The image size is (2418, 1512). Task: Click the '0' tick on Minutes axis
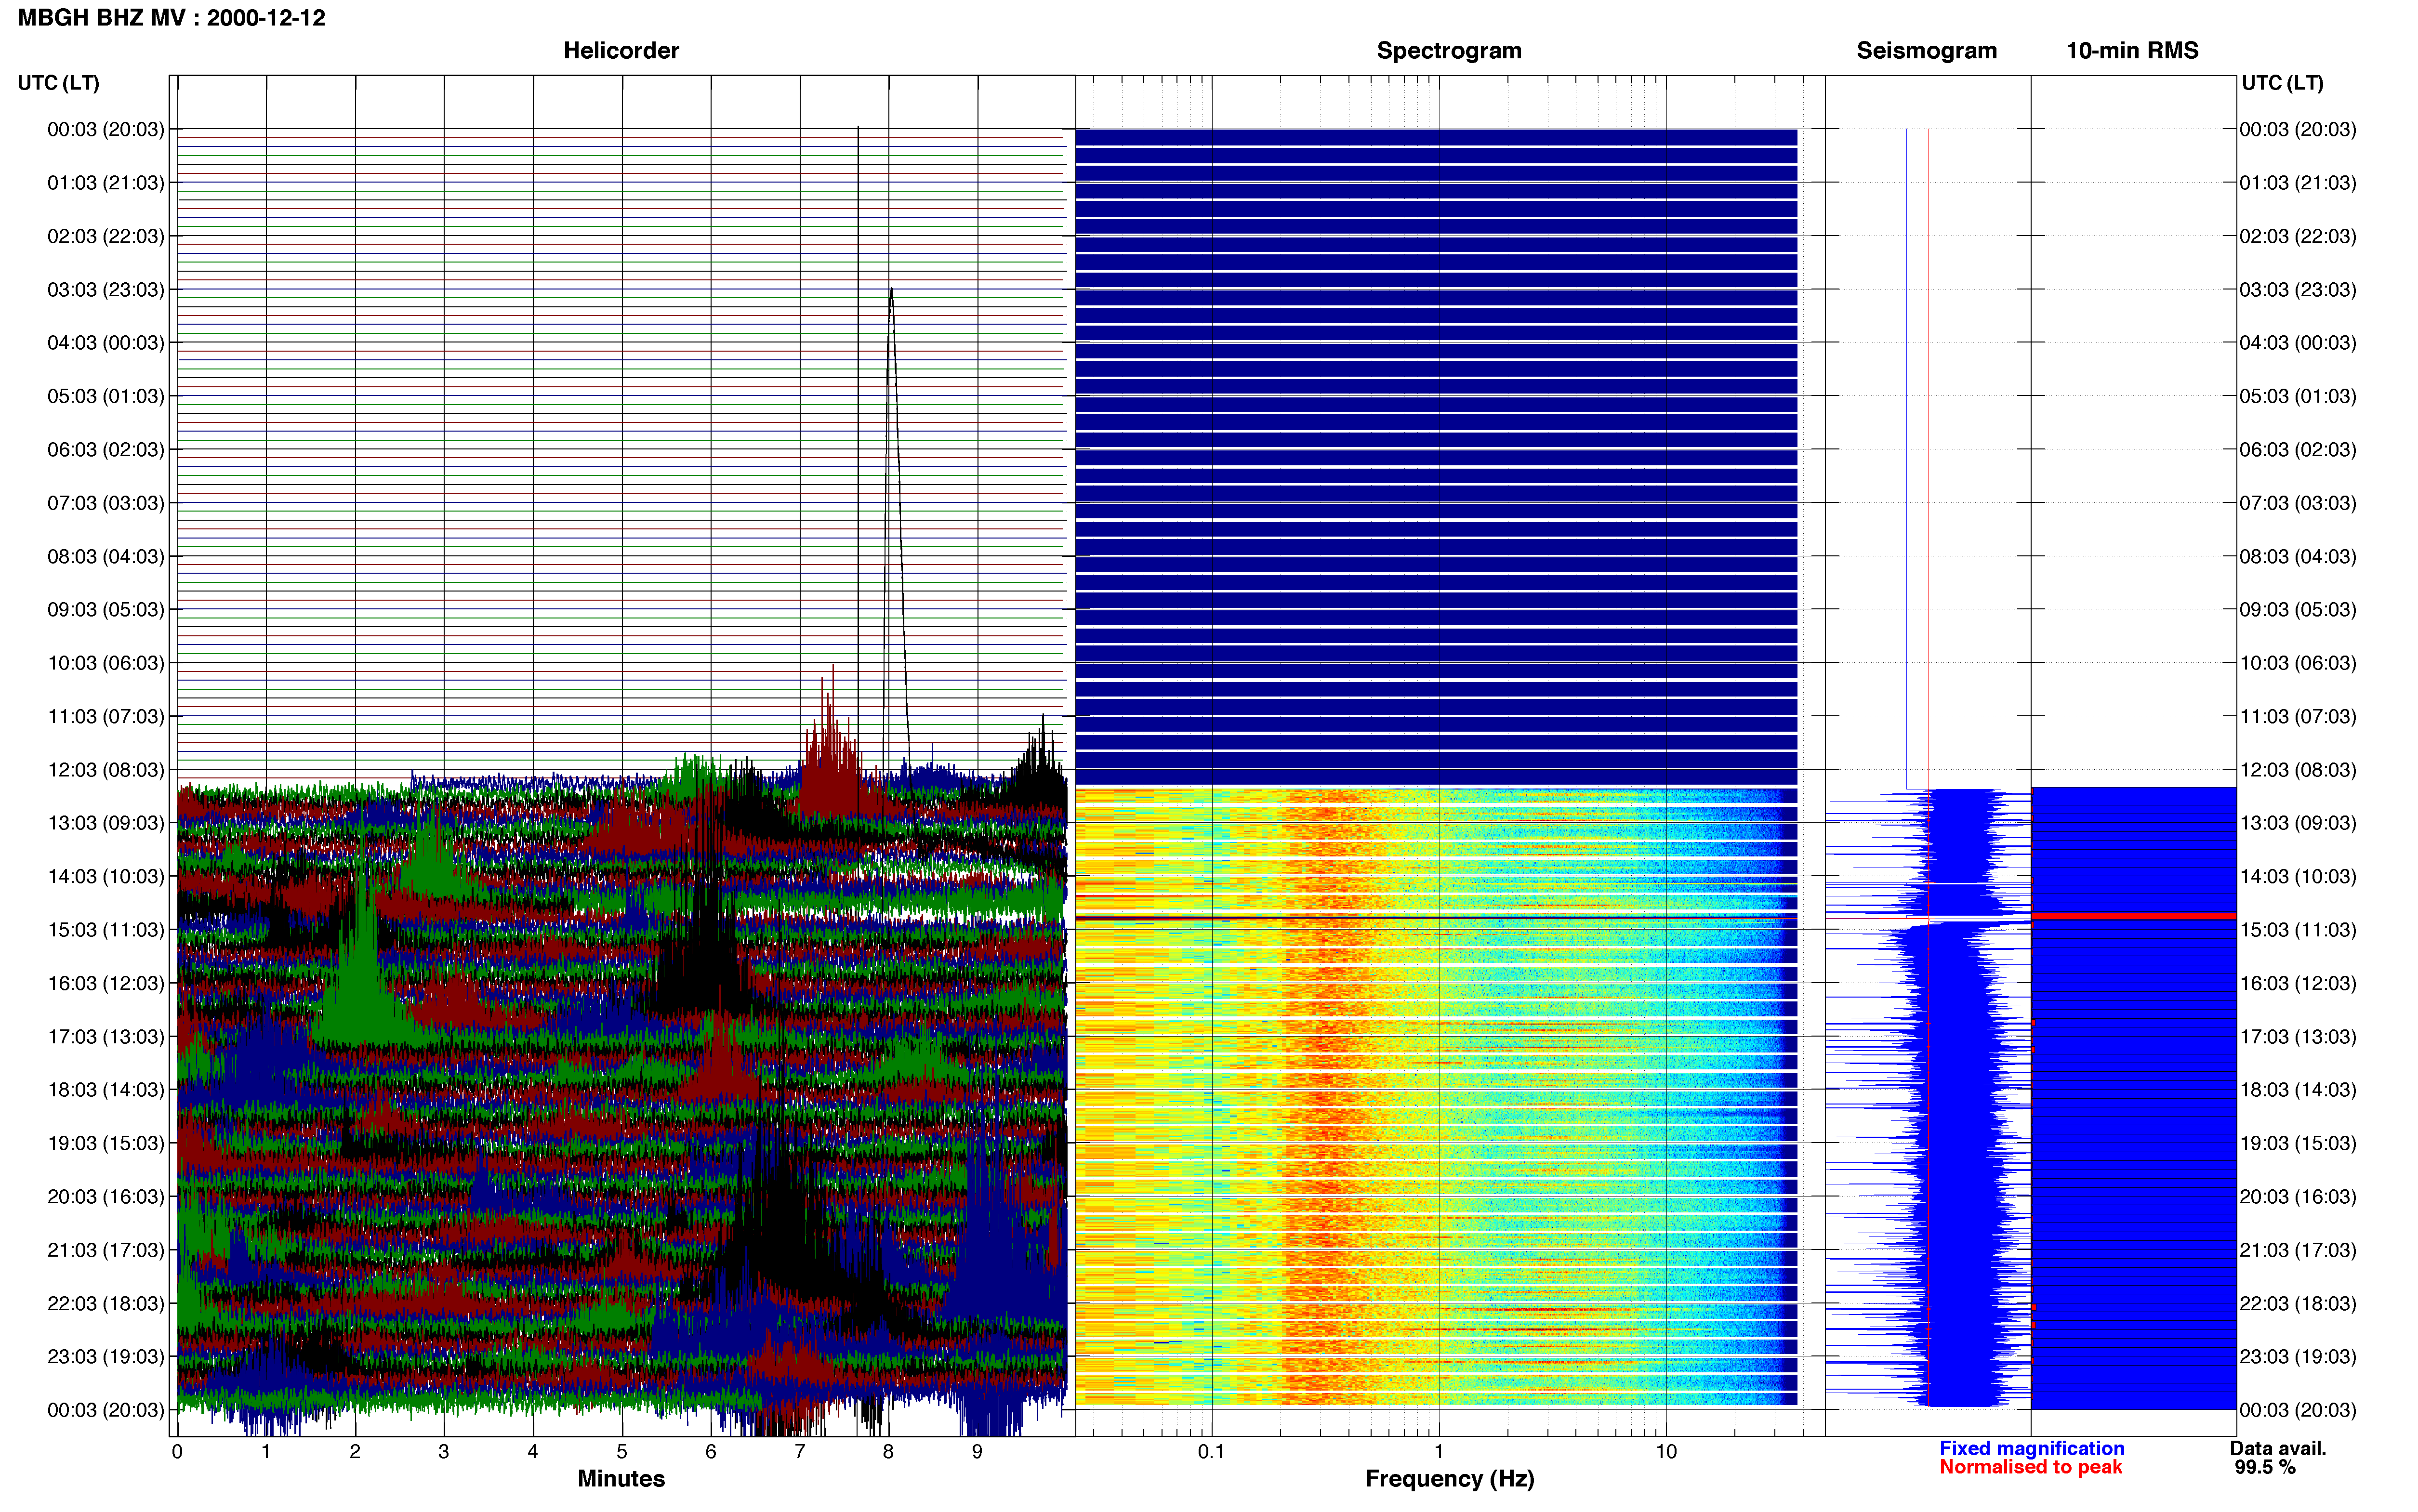(x=177, y=1452)
